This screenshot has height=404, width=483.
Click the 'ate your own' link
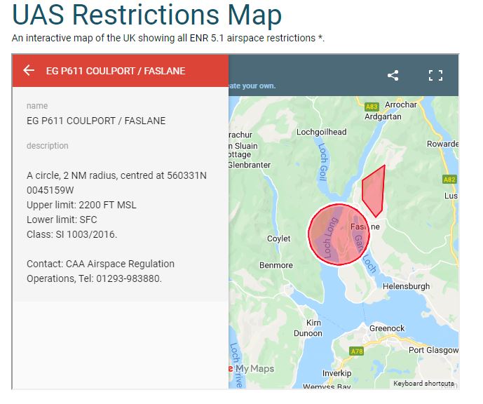[x=252, y=87]
